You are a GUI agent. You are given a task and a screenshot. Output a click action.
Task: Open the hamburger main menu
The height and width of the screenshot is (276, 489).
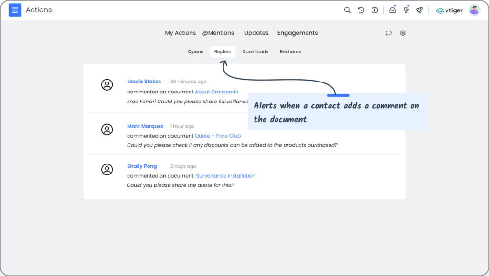pyautogui.click(x=15, y=10)
